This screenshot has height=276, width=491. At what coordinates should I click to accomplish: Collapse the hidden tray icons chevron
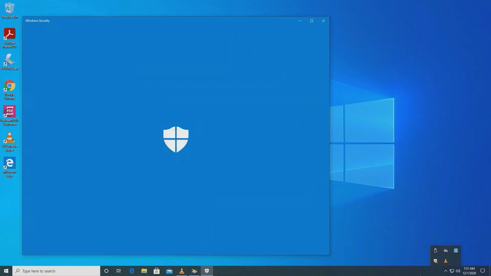pyautogui.click(x=445, y=271)
